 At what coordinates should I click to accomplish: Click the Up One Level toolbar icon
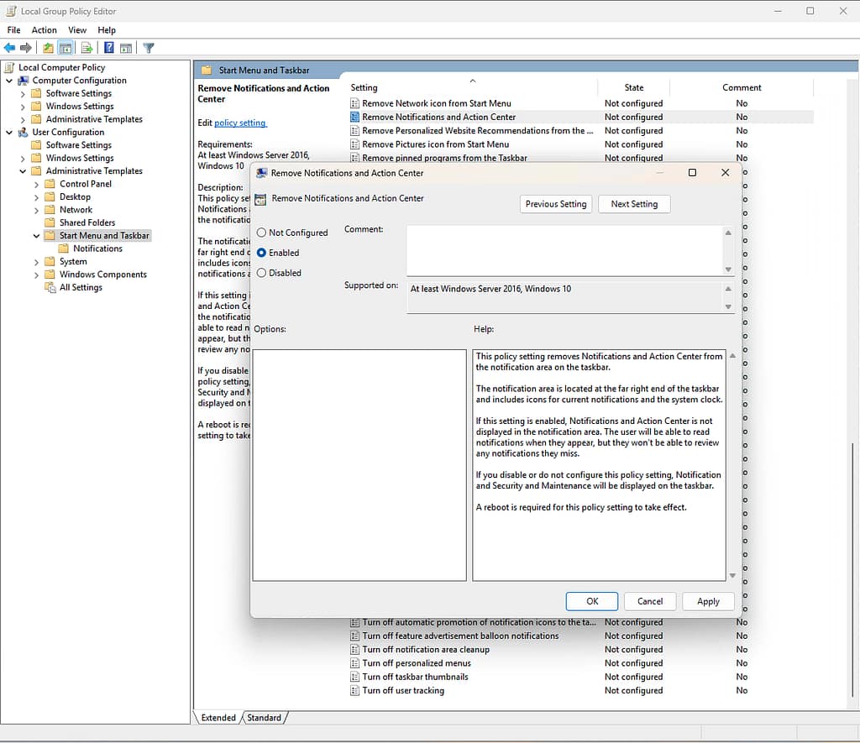pos(49,47)
